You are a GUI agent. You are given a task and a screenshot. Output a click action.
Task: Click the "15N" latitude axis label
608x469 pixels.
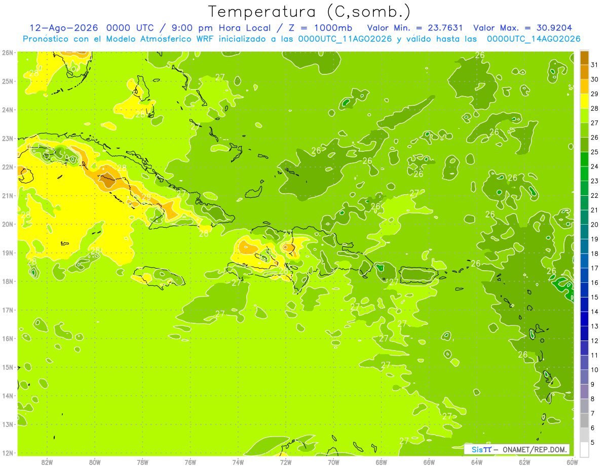click(8, 367)
